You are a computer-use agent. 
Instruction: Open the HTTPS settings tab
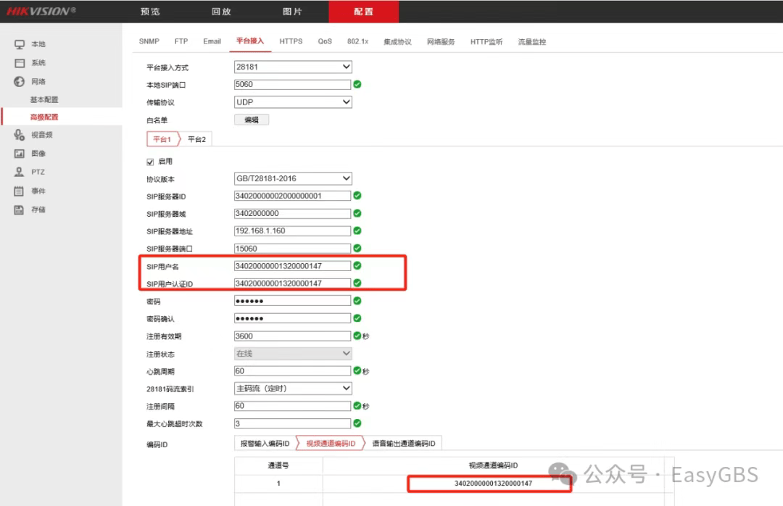(x=291, y=41)
